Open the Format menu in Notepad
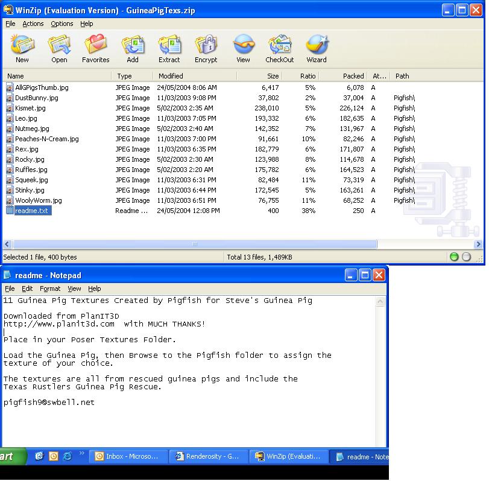 coord(50,289)
